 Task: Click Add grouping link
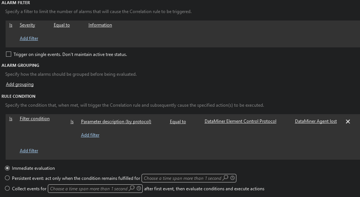pos(20,84)
